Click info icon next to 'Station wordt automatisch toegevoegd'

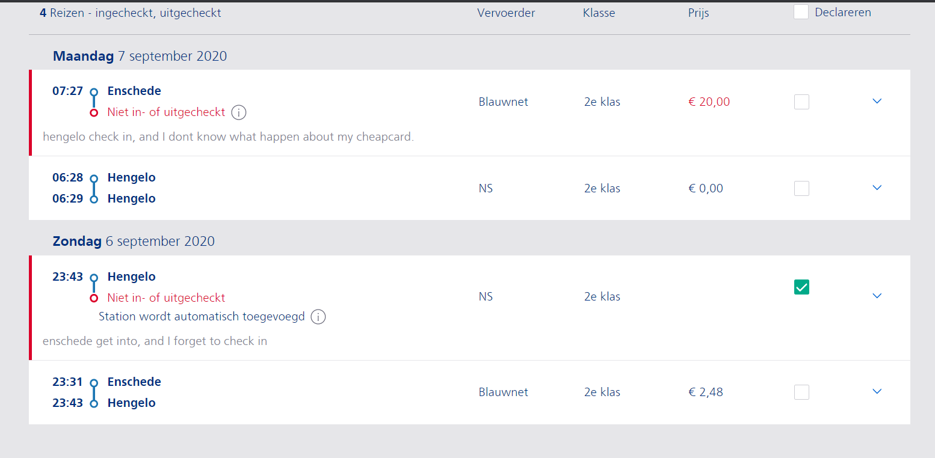(x=318, y=317)
